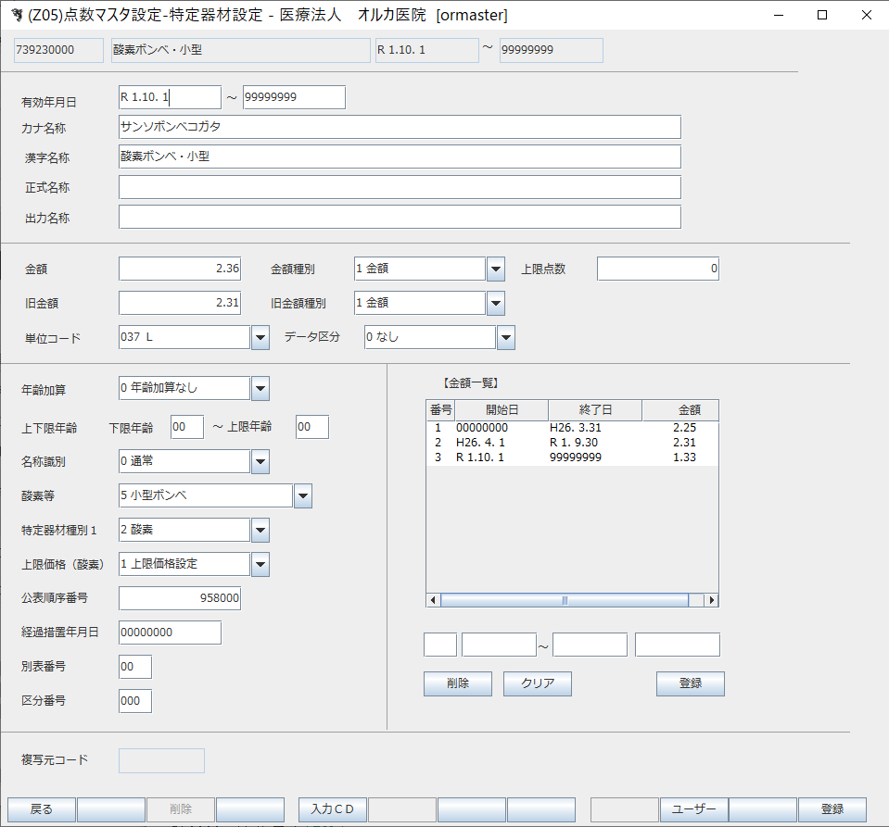Click the header code field 739230000
The width and height of the screenshot is (889, 827).
(x=58, y=50)
